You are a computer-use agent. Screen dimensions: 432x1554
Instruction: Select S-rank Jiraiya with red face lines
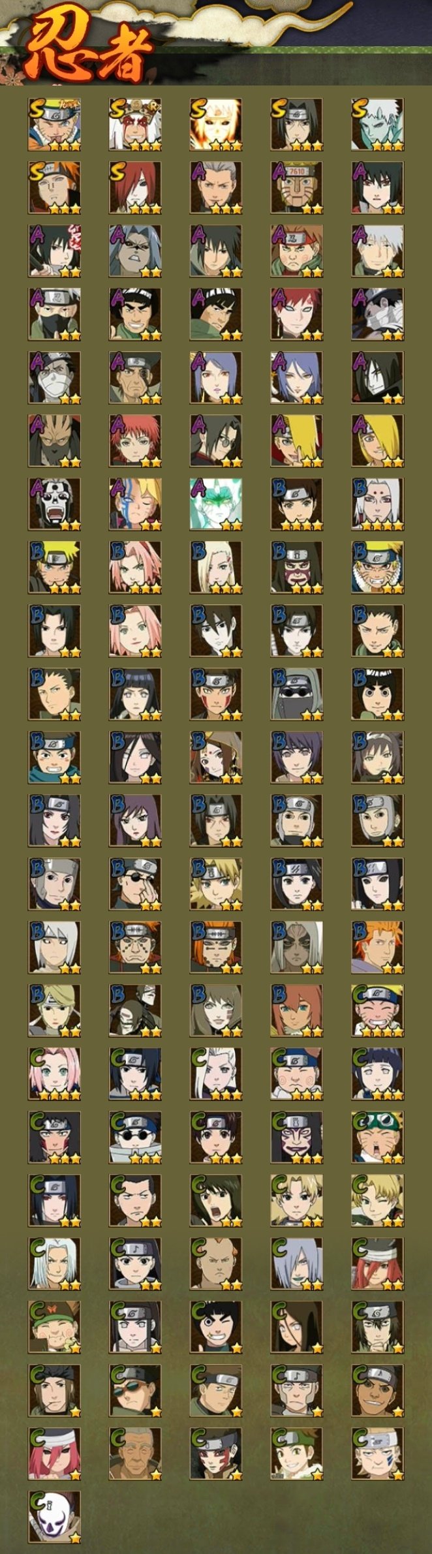tap(135, 124)
